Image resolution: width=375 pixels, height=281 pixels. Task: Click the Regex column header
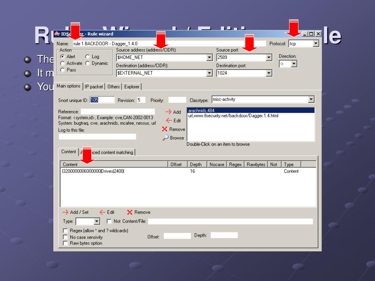tap(235, 164)
